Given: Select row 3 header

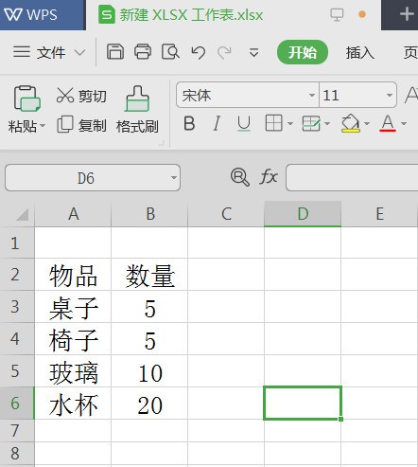Looking at the screenshot, I should pos(17,307).
